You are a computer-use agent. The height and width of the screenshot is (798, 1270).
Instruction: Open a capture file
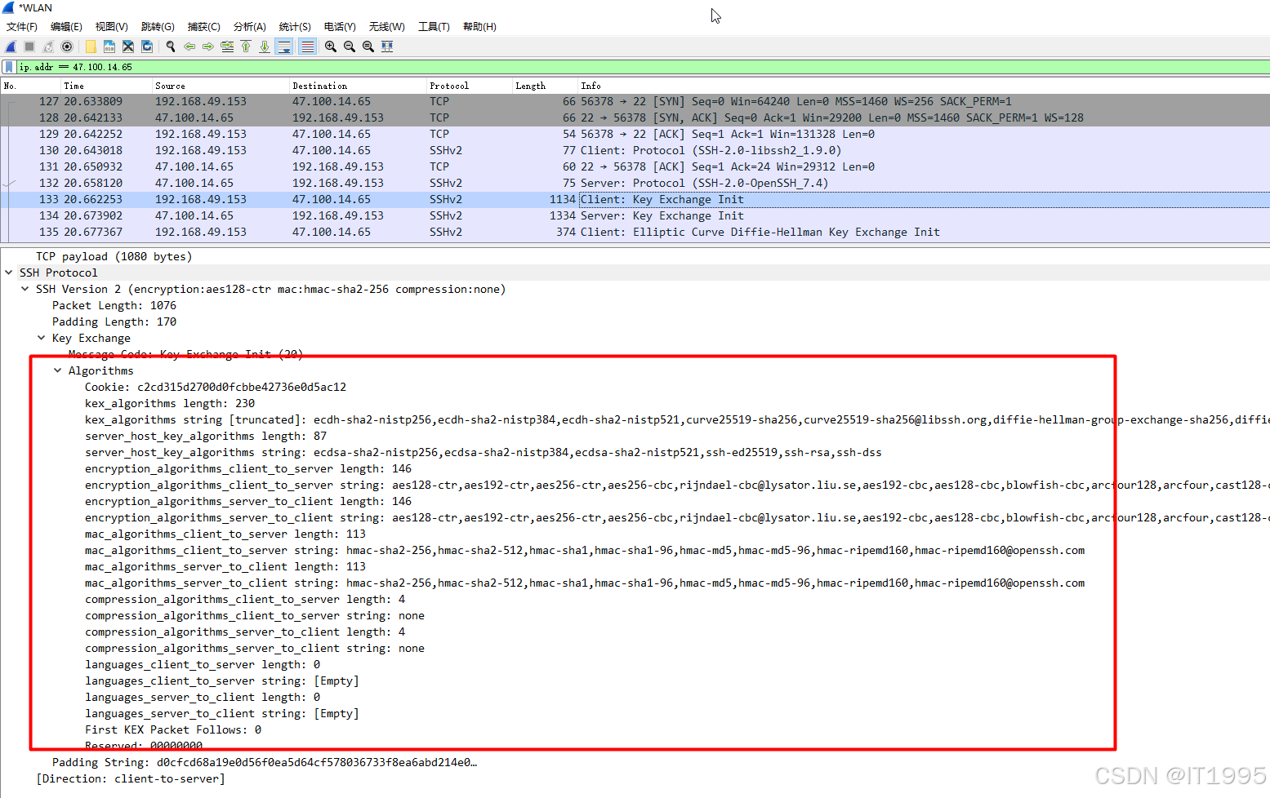(90, 47)
